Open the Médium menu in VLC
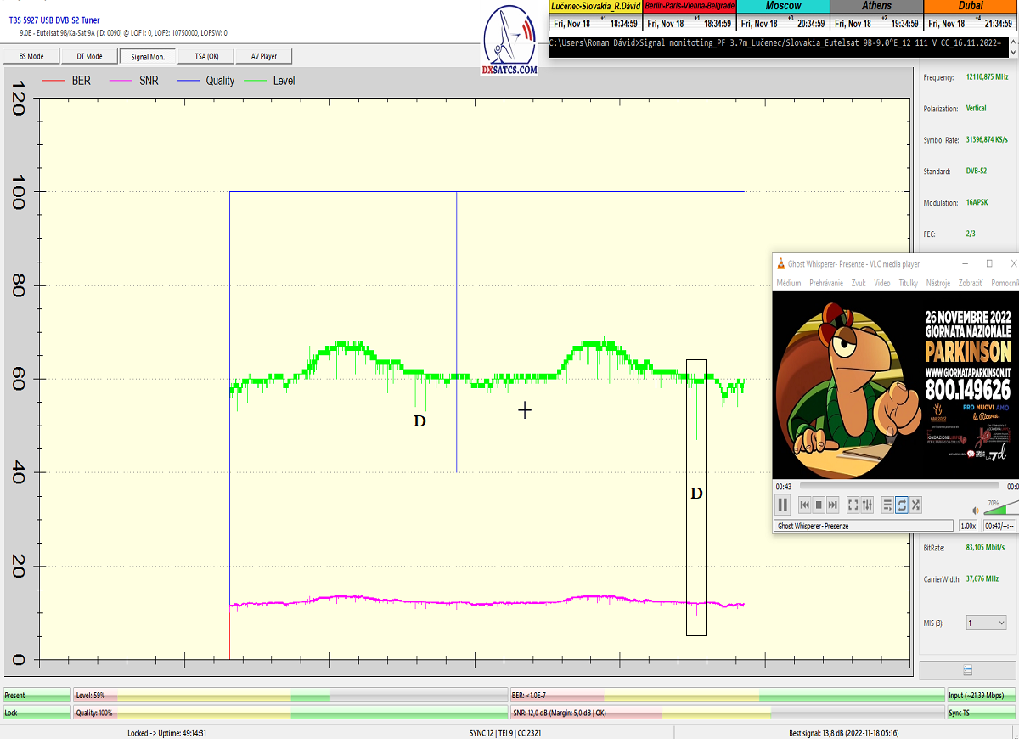The image size is (1019, 739). [788, 283]
